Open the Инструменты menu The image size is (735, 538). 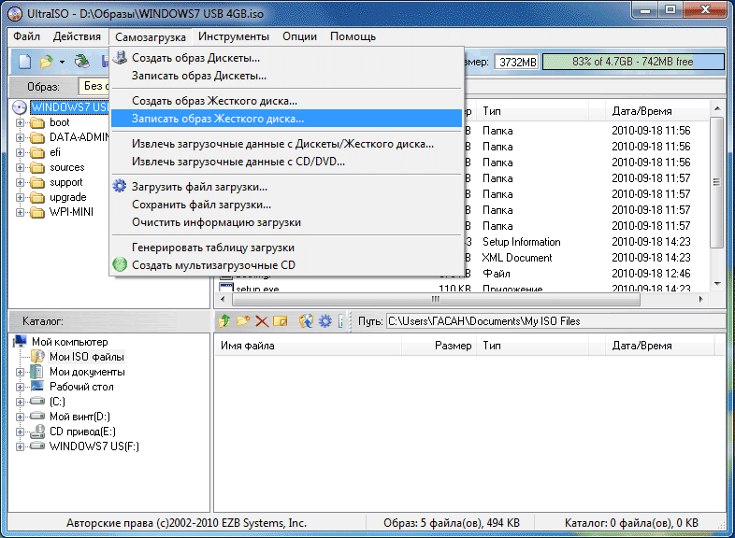(234, 36)
